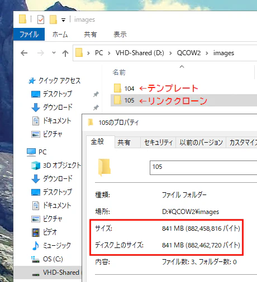Click the ビデオ film strip icon
The height and width of the screenshot is (282, 257).
coord(36,232)
